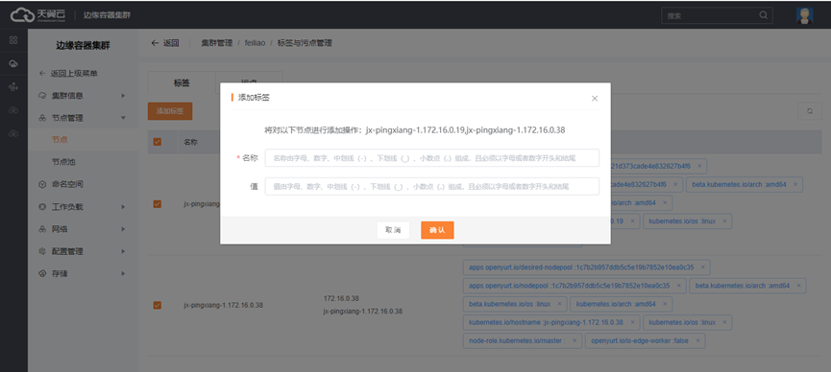
Task: Click the 添加标签 orange button behind dialog
Action: click(170, 111)
